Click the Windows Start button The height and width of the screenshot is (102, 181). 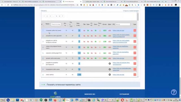click(x=3, y=100)
